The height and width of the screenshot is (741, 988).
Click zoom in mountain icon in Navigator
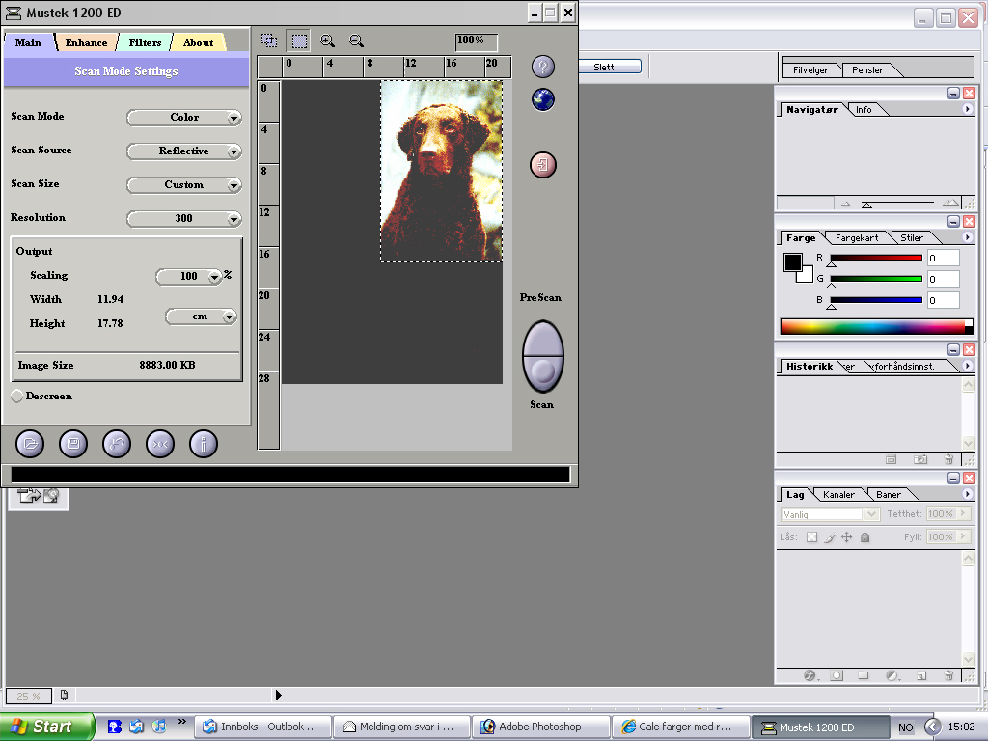coord(950,203)
